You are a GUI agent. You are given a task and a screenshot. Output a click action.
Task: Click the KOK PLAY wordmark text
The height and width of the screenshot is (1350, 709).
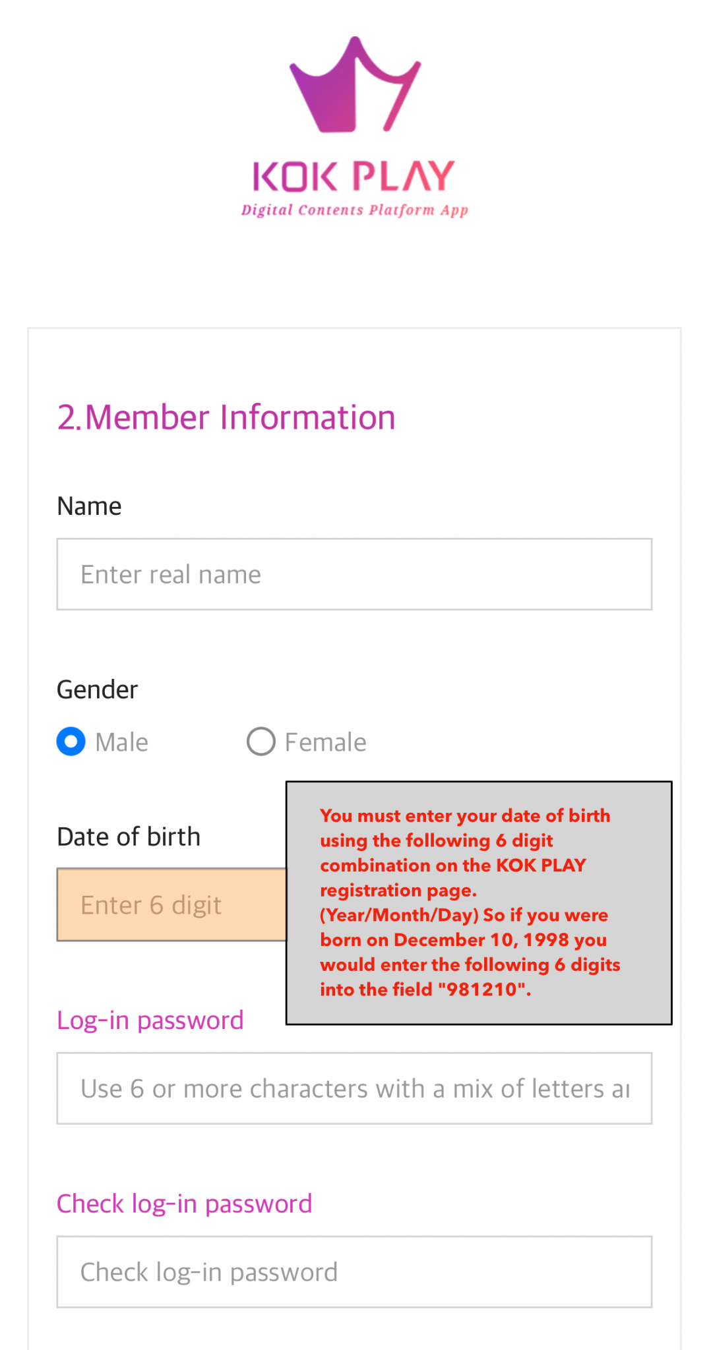click(354, 177)
